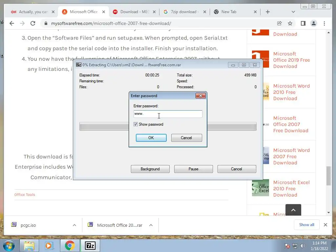Open the Office Tools category link

(25, 195)
